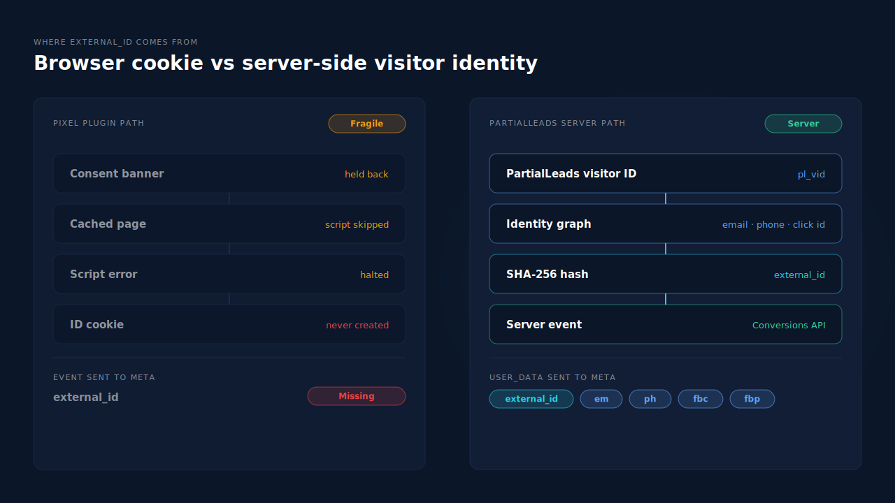Viewport: 895px width, 503px height.
Task: Select the gray "external_id" text beside Missing
Action: click(86, 398)
